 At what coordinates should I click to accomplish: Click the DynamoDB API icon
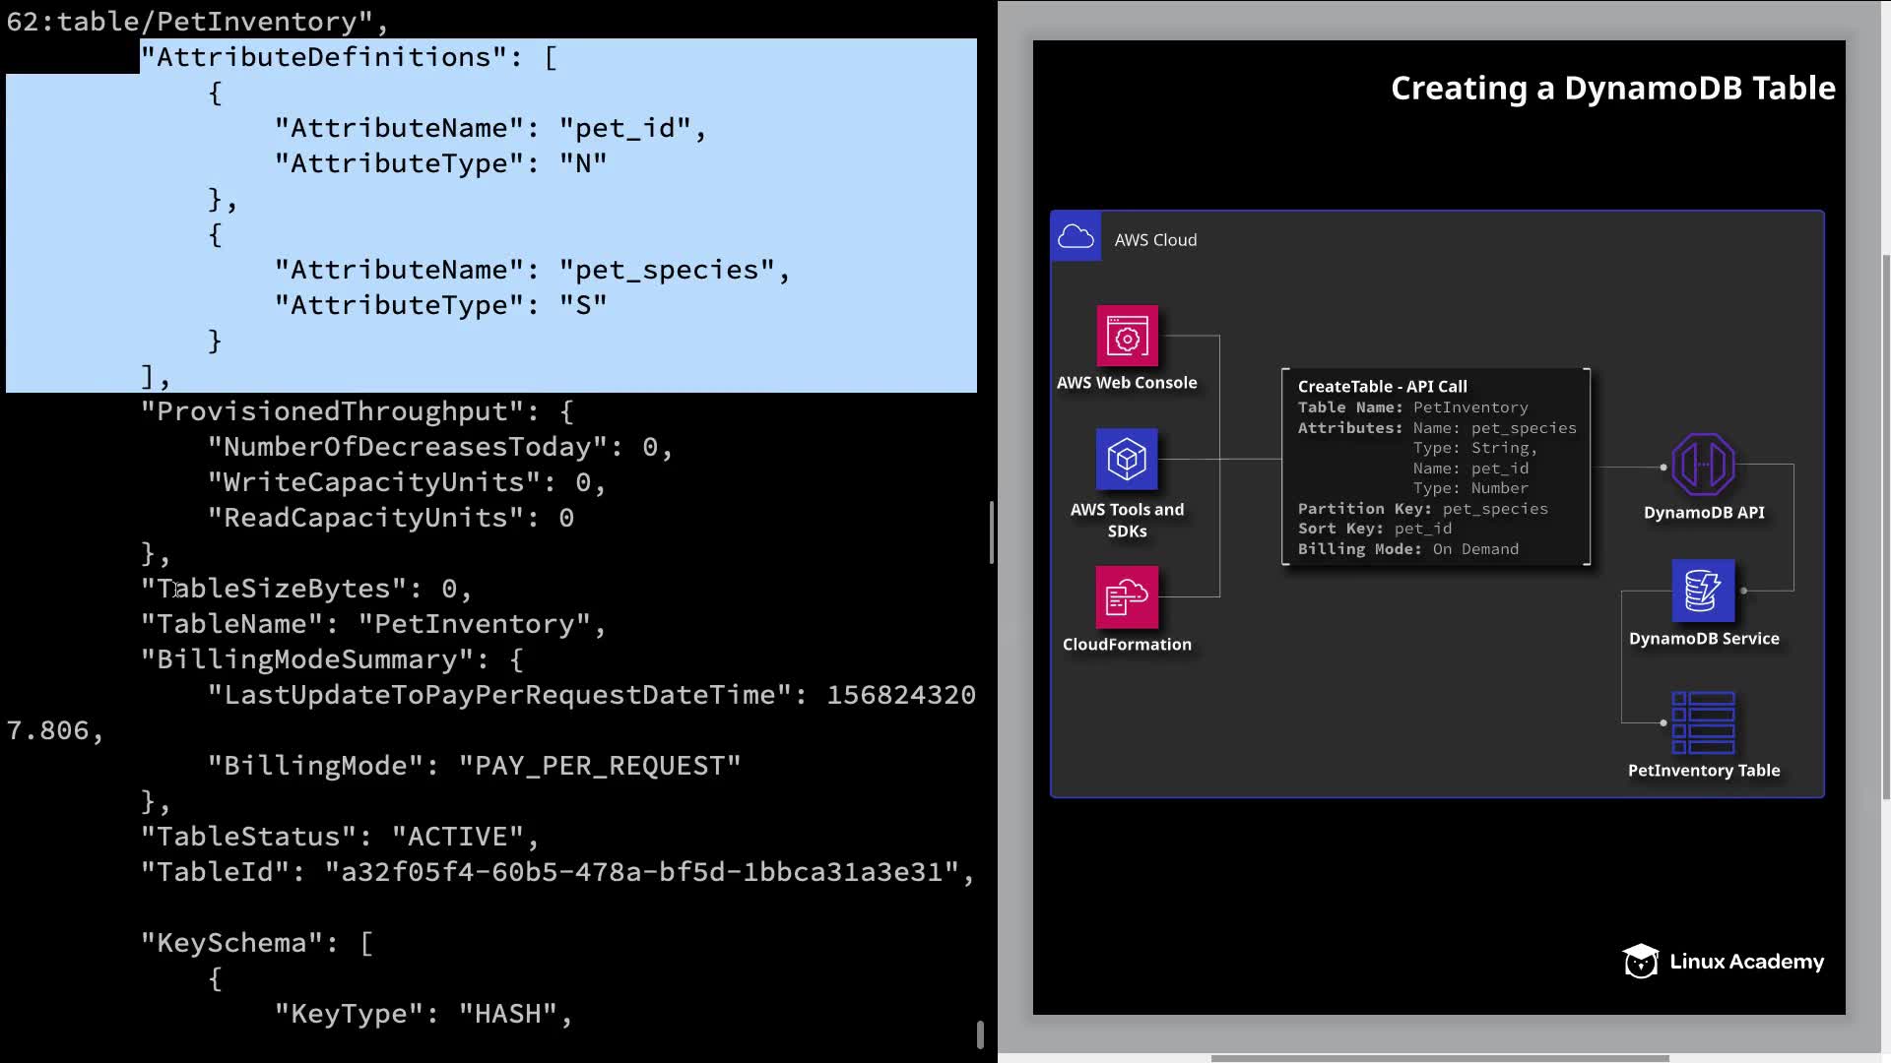pos(1703,464)
